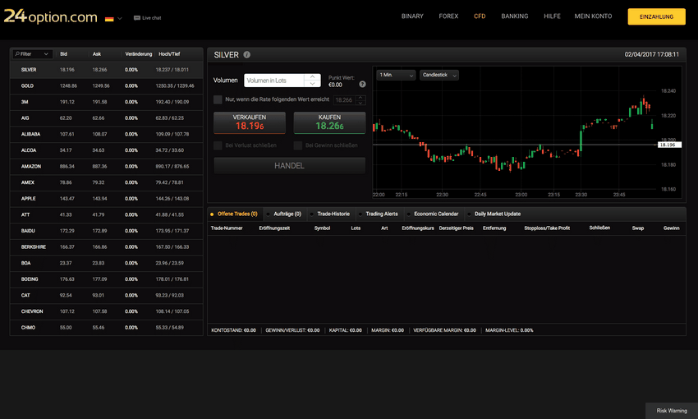This screenshot has height=419, width=698.
Task: Open the BINARY menu
Action: click(412, 16)
